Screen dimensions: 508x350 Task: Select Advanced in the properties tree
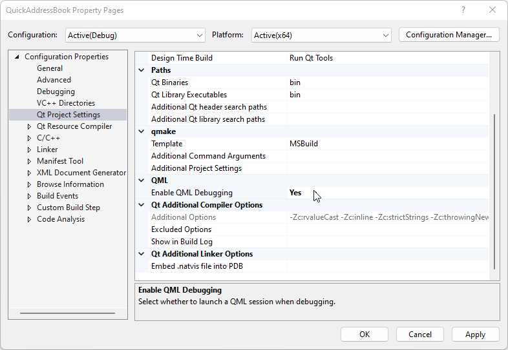click(x=54, y=80)
